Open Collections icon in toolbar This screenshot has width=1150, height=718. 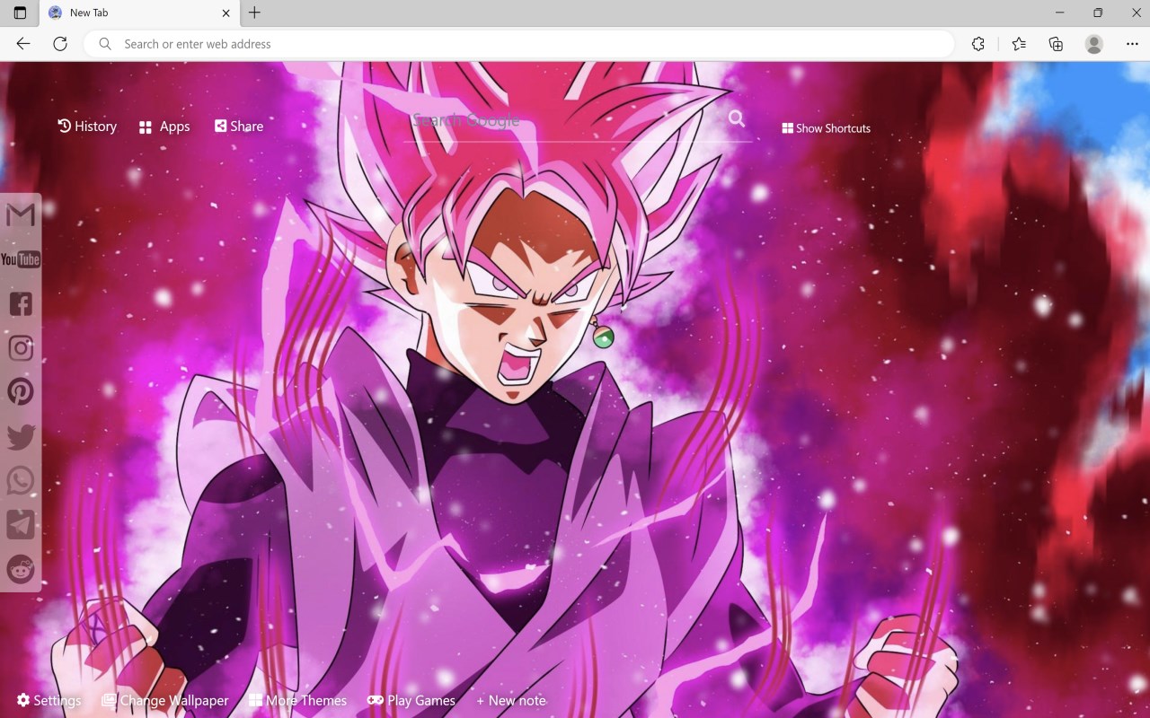tap(1056, 44)
